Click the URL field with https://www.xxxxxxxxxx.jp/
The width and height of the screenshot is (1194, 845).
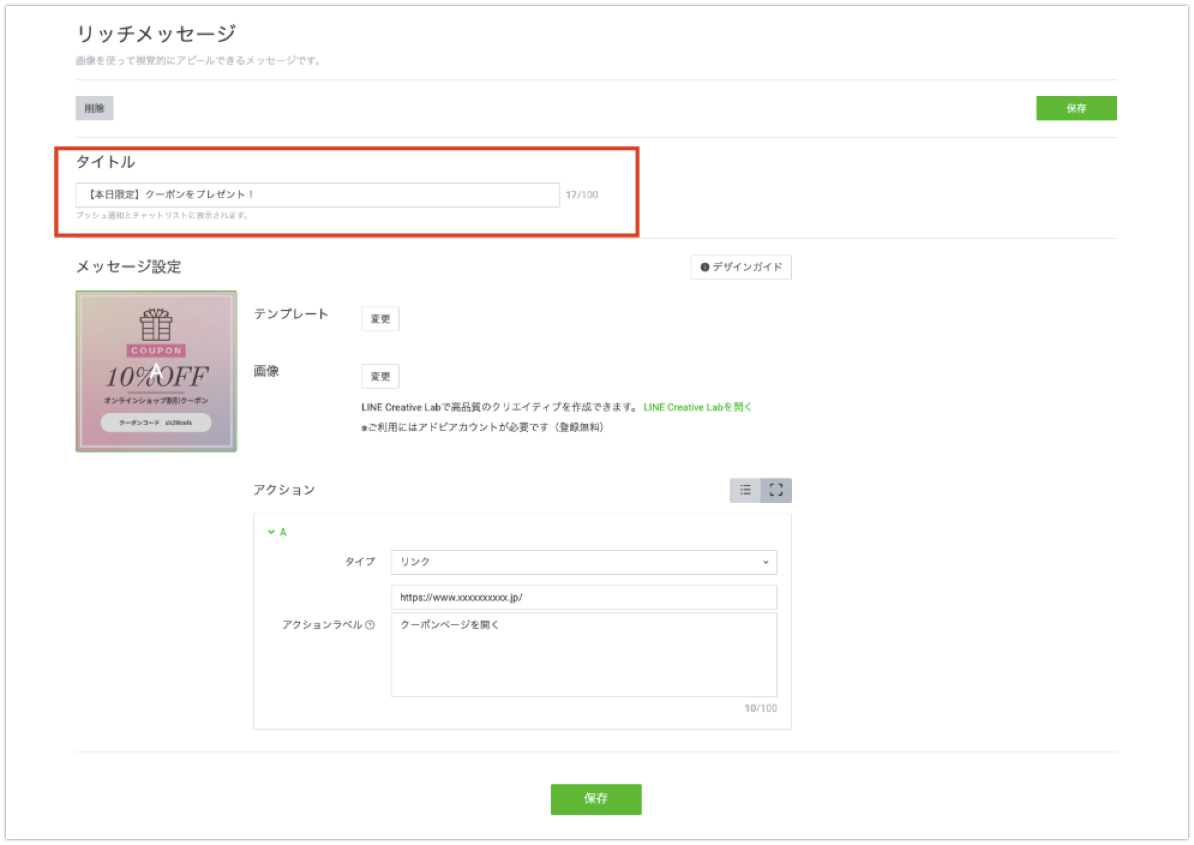(x=584, y=597)
